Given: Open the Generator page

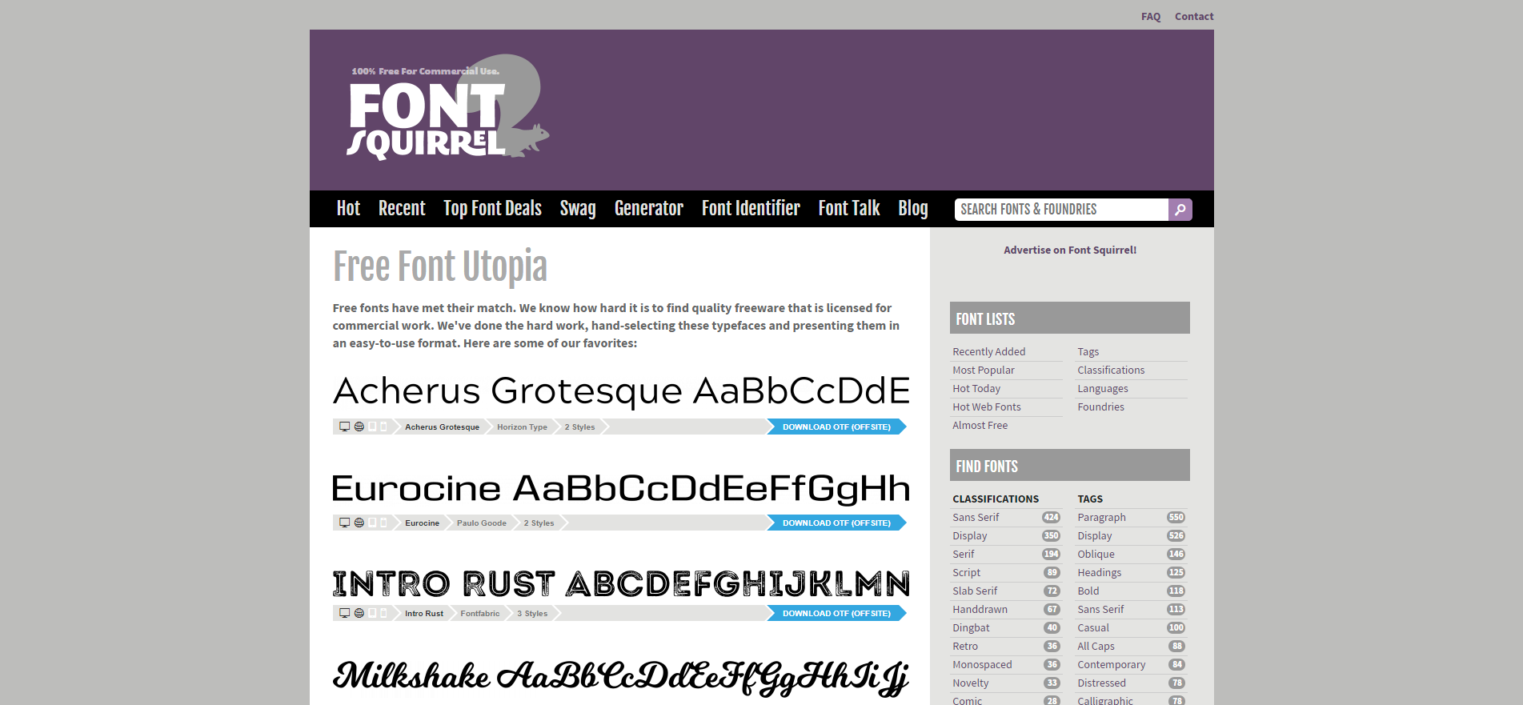Looking at the screenshot, I should [x=649, y=209].
